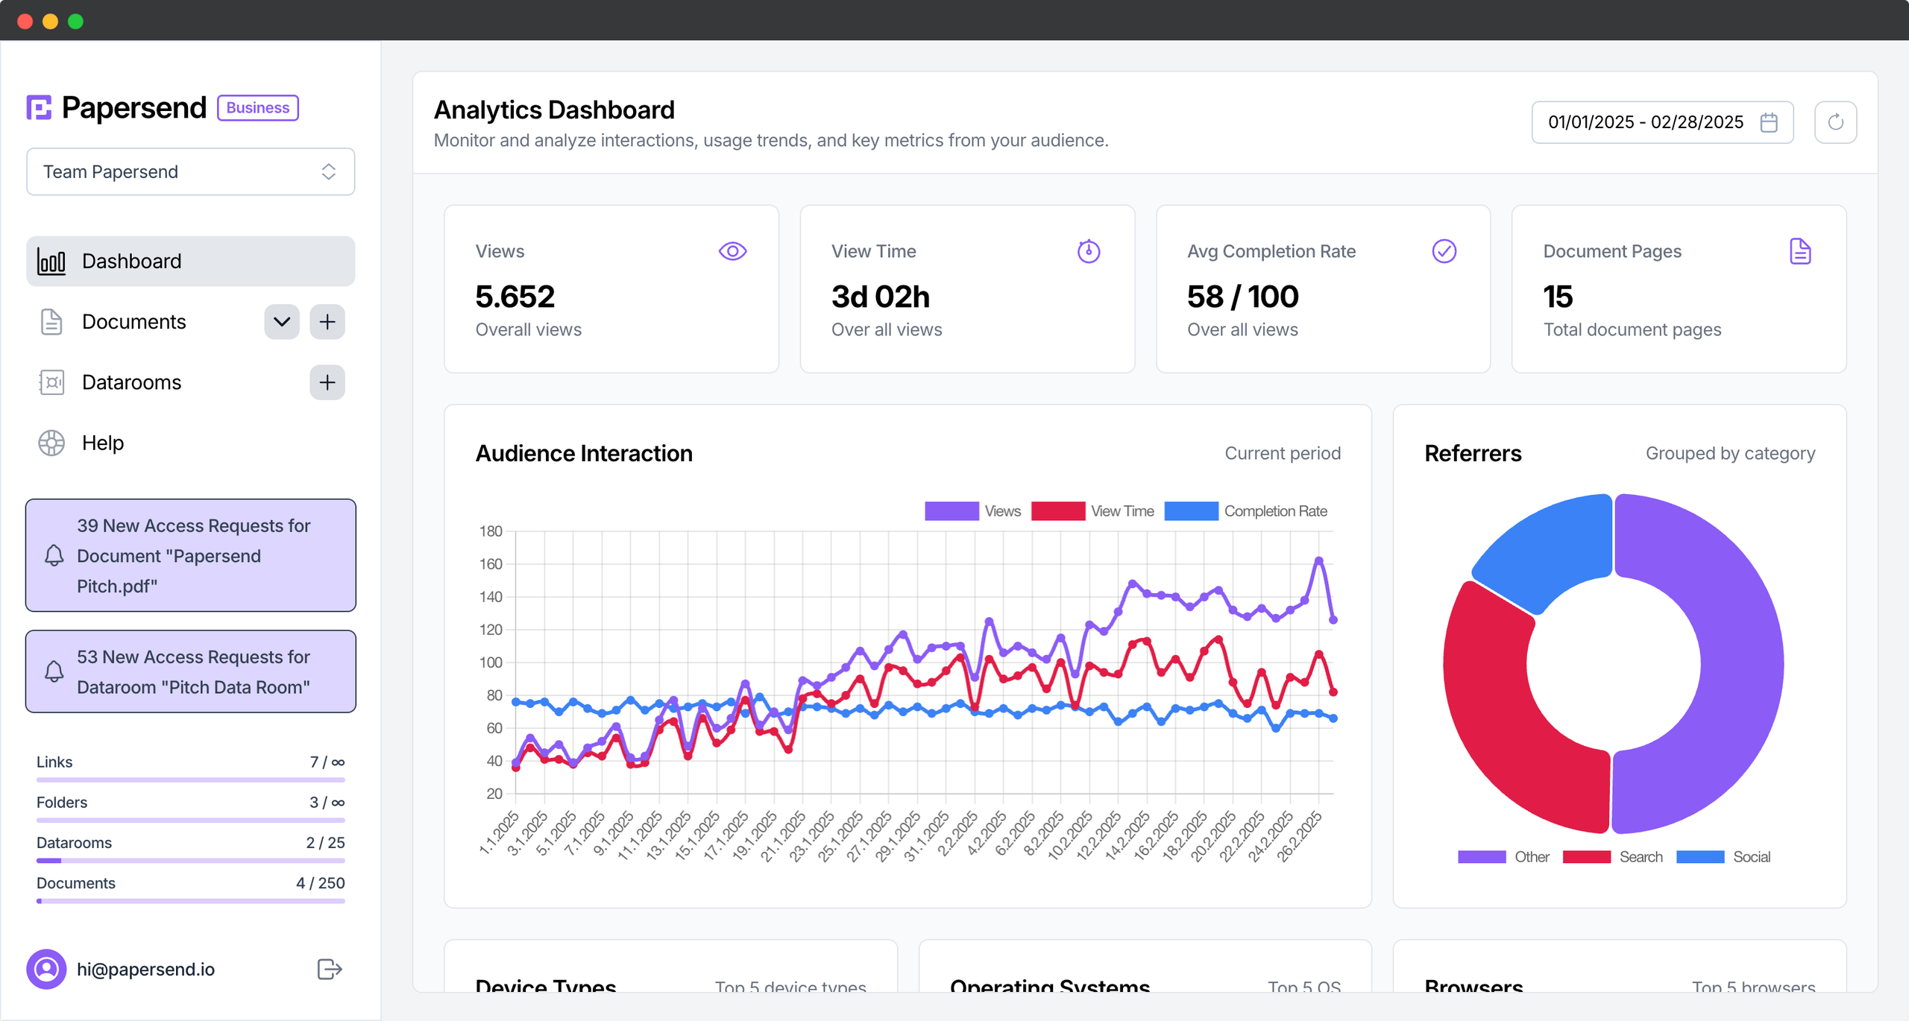Open the Help section

(102, 443)
